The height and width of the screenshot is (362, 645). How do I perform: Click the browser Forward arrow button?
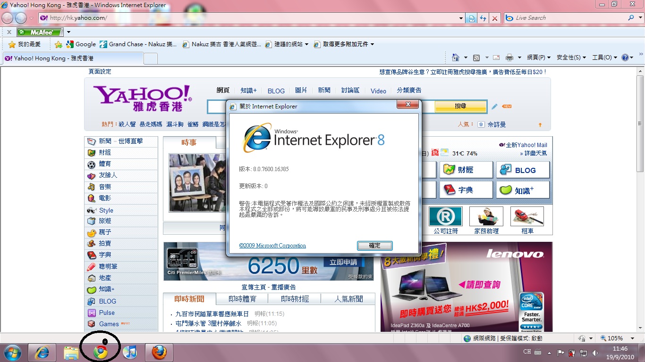(x=21, y=18)
